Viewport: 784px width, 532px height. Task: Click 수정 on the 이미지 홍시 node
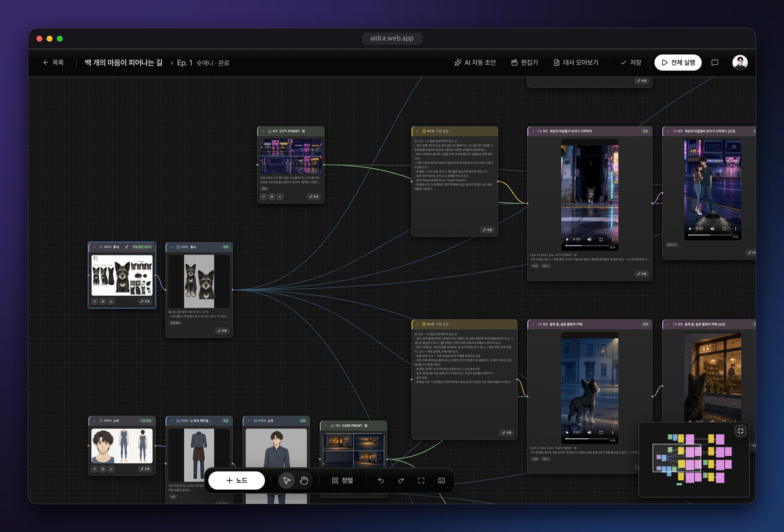tap(222, 331)
